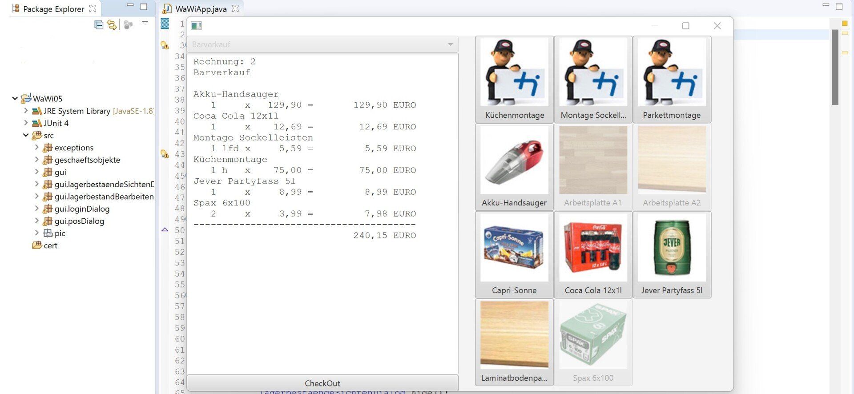Add Akku-Handsauger to the receipt
This screenshot has height=394, width=854.
(514, 167)
